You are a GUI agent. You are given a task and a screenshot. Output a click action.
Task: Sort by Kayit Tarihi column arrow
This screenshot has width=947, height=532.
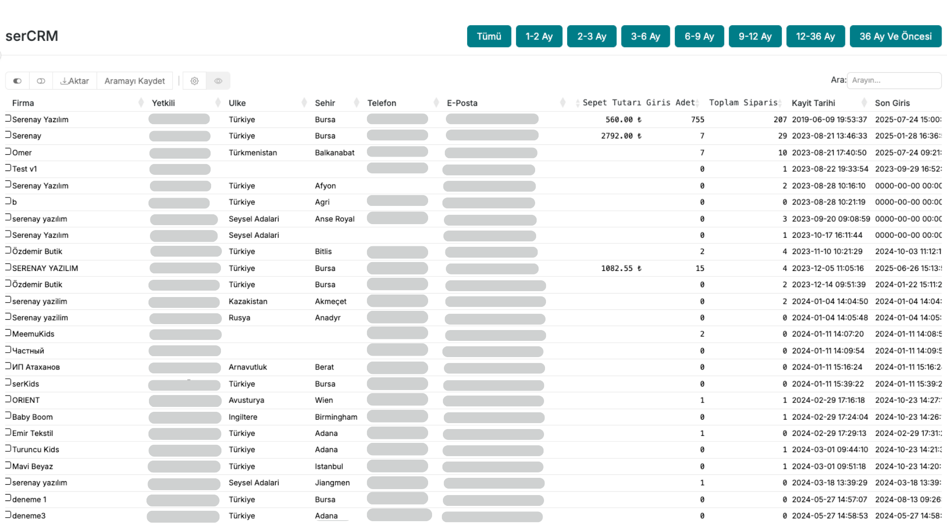(864, 102)
